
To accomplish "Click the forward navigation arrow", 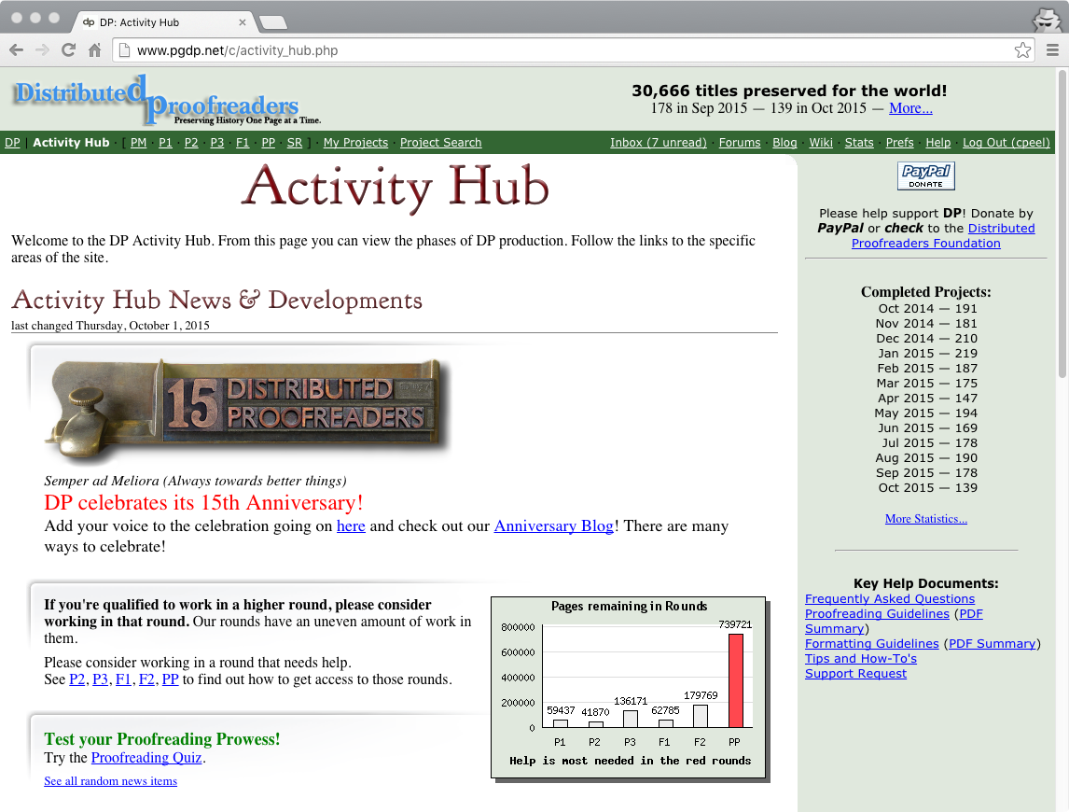I will [42, 49].
